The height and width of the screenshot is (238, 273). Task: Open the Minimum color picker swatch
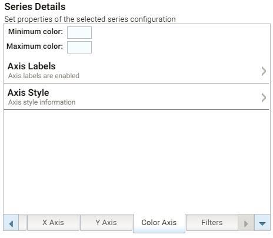[79, 32]
